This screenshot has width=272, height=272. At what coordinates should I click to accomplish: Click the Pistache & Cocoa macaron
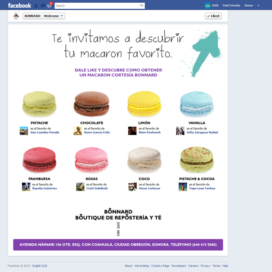197,159
